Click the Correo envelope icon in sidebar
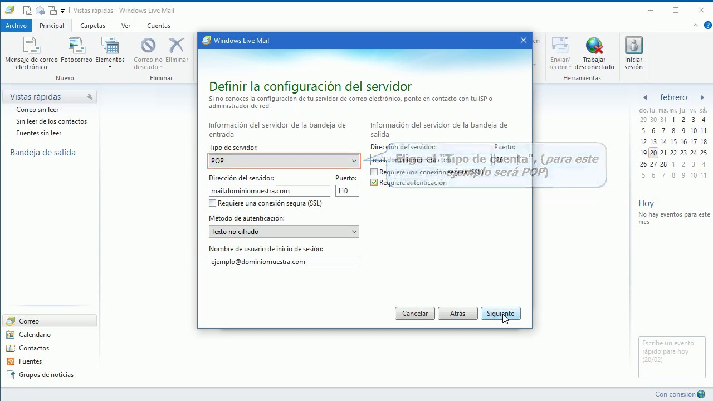This screenshot has height=401, width=713. (x=11, y=321)
